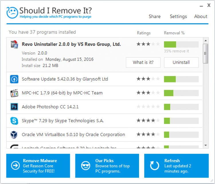Refresh the installed programs list

point(176,166)
